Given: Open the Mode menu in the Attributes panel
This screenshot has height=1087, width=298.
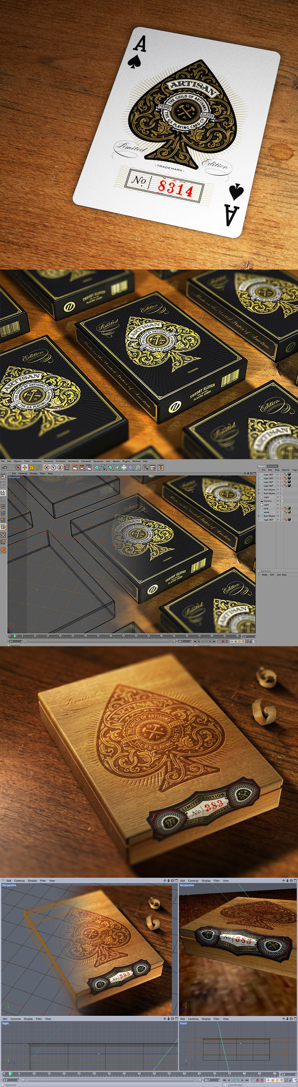Looking at the screenshot, I should click(265, 575).
